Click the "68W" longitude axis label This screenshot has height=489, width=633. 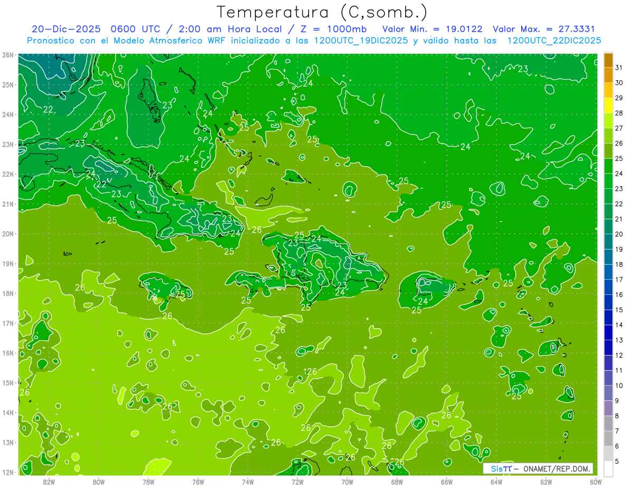(397, 482)
